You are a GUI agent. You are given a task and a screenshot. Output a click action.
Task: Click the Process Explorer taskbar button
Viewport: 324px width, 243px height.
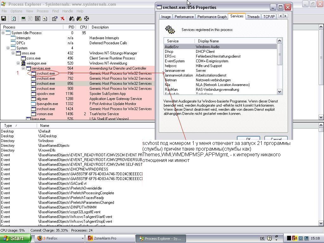pyautogui.click(x=161, y=238)
